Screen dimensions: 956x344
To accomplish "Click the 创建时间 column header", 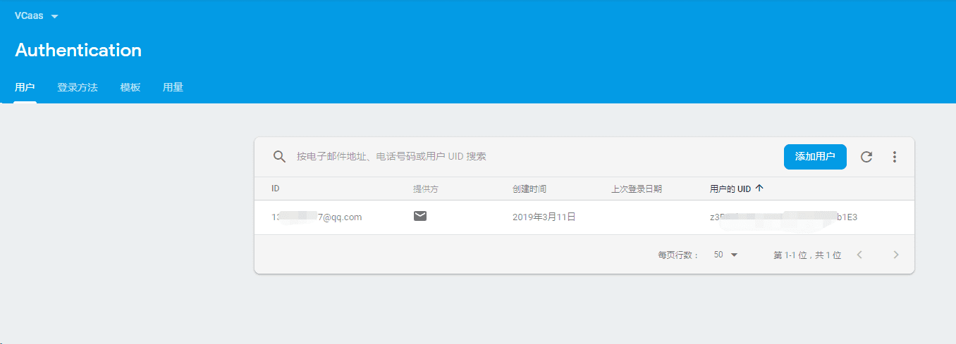I will click(529, 189).
